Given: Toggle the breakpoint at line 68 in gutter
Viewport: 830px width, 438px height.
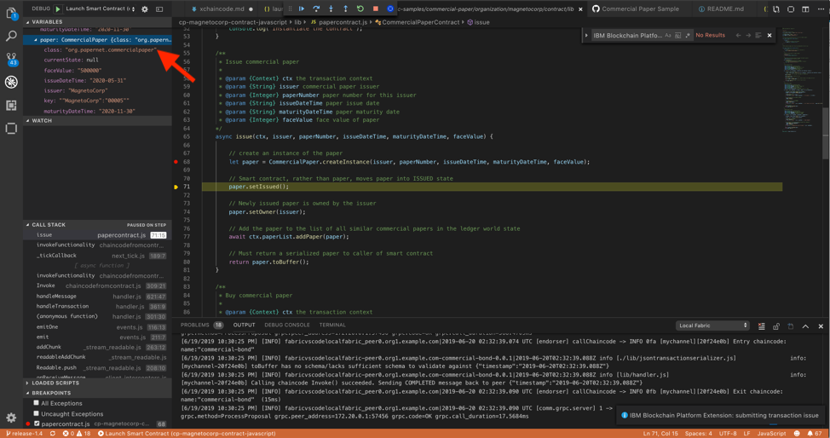Looking at the screenshot, I should tap(176, 162).
